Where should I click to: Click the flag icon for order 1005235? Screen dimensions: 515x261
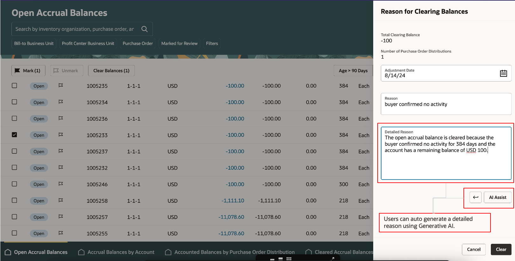click(61, 85)
